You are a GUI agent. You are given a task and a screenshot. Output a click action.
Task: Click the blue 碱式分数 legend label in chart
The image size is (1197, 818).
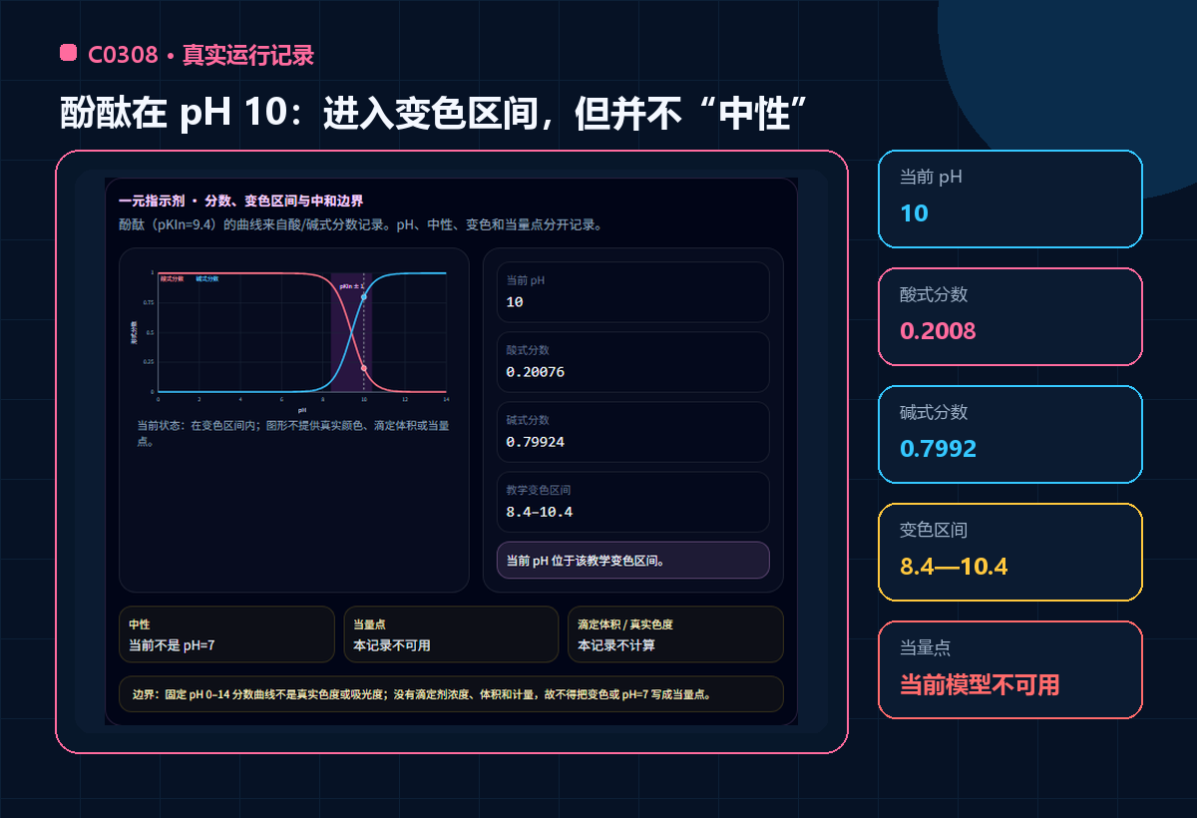pos(207,278)
